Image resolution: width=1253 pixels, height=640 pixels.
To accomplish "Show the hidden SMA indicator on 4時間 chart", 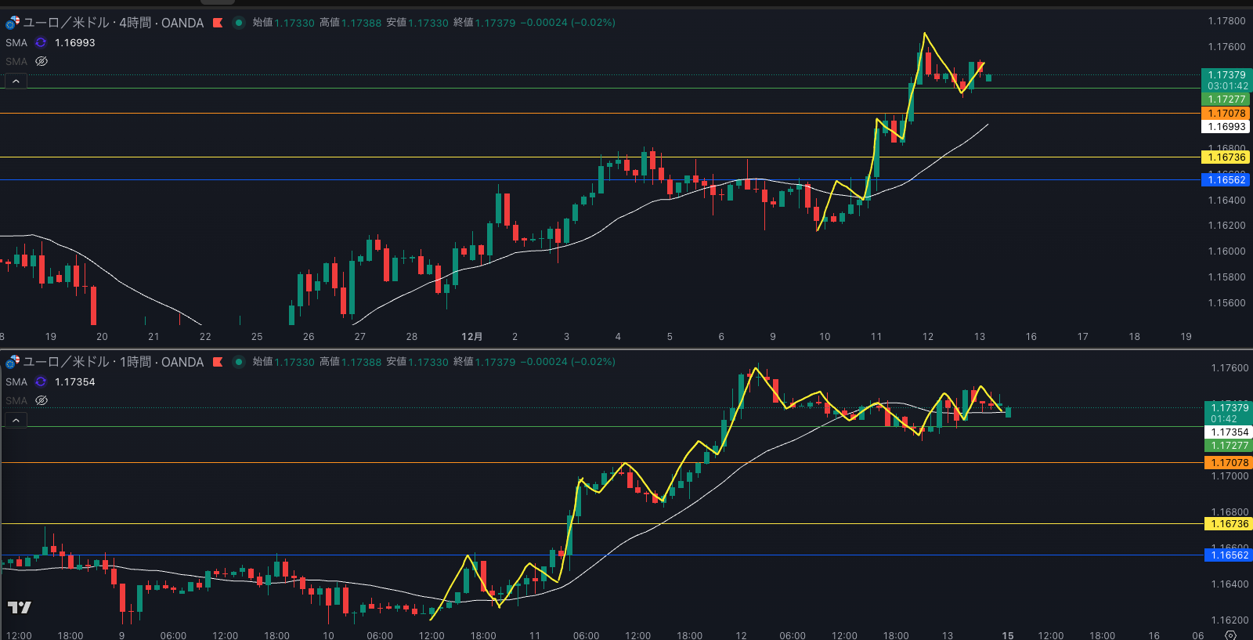I will point(42,61).
